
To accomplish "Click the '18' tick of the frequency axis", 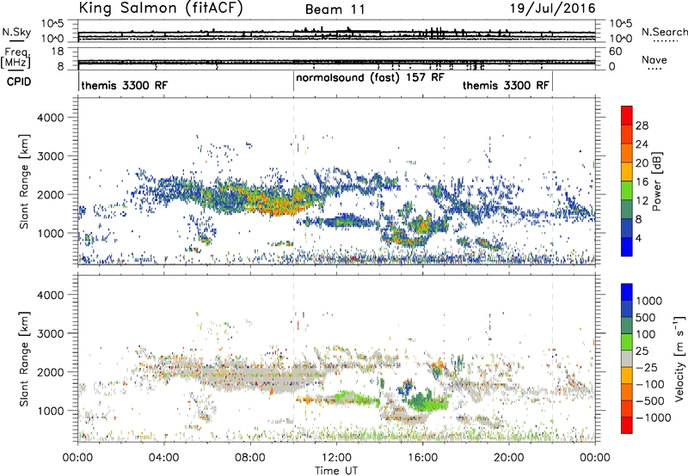I will click(x=58, y=52).
